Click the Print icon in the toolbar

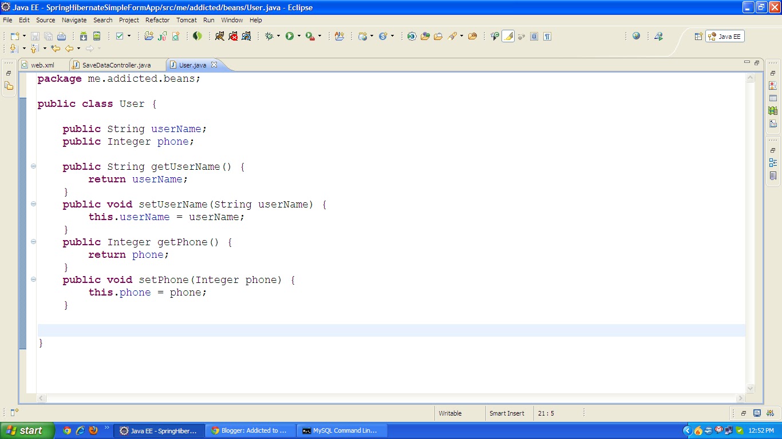tap(61, 36)
